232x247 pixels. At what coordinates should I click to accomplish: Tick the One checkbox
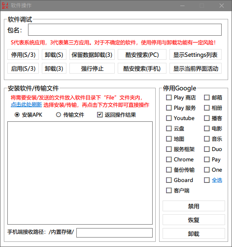(207, 170)
